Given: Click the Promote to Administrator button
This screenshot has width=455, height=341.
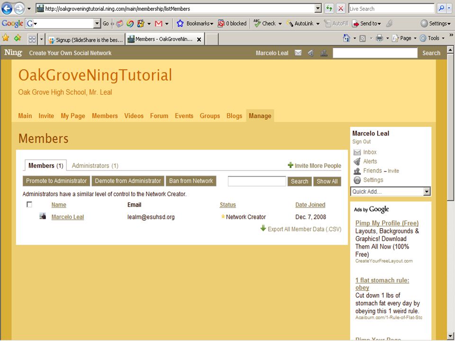Looking at the screenshot, I should tap(56, 181).
